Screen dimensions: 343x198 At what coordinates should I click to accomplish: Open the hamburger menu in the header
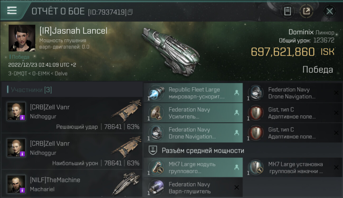pos(12,10)
